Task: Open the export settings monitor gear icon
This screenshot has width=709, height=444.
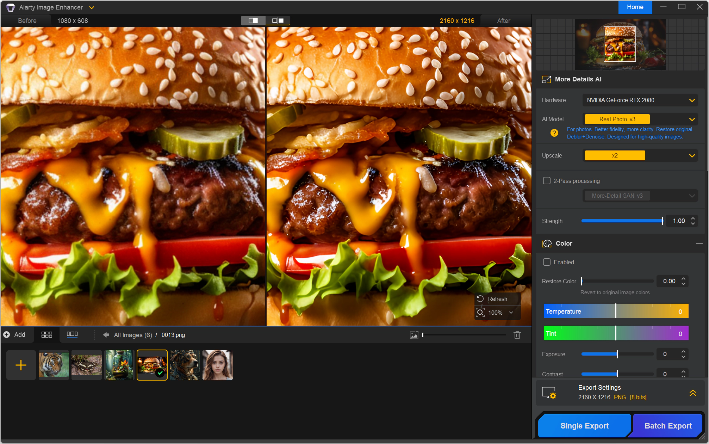Action: (x=549, y=392)
